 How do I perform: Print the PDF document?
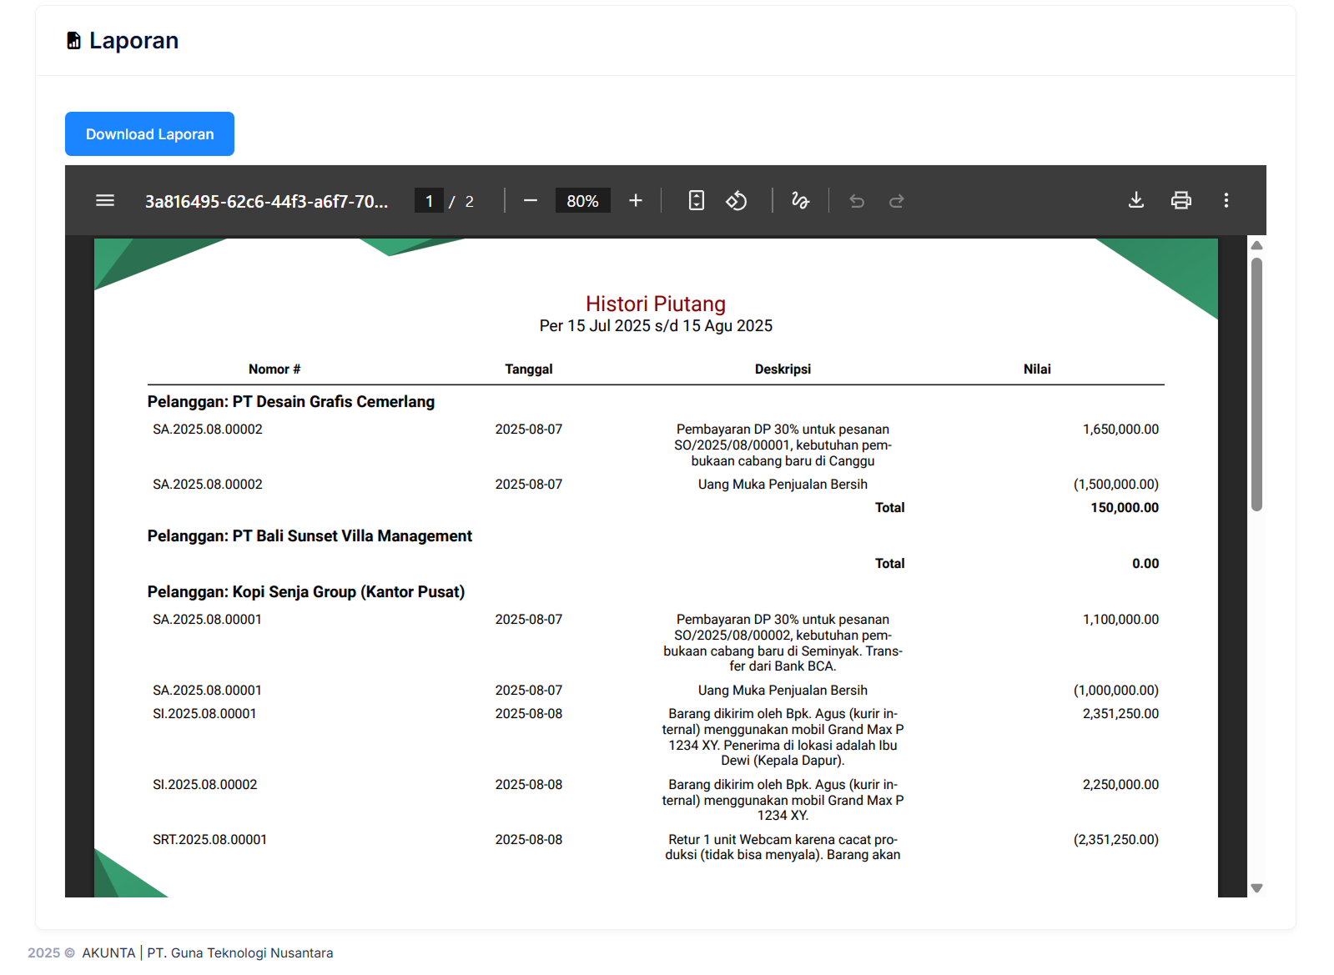1180,201
